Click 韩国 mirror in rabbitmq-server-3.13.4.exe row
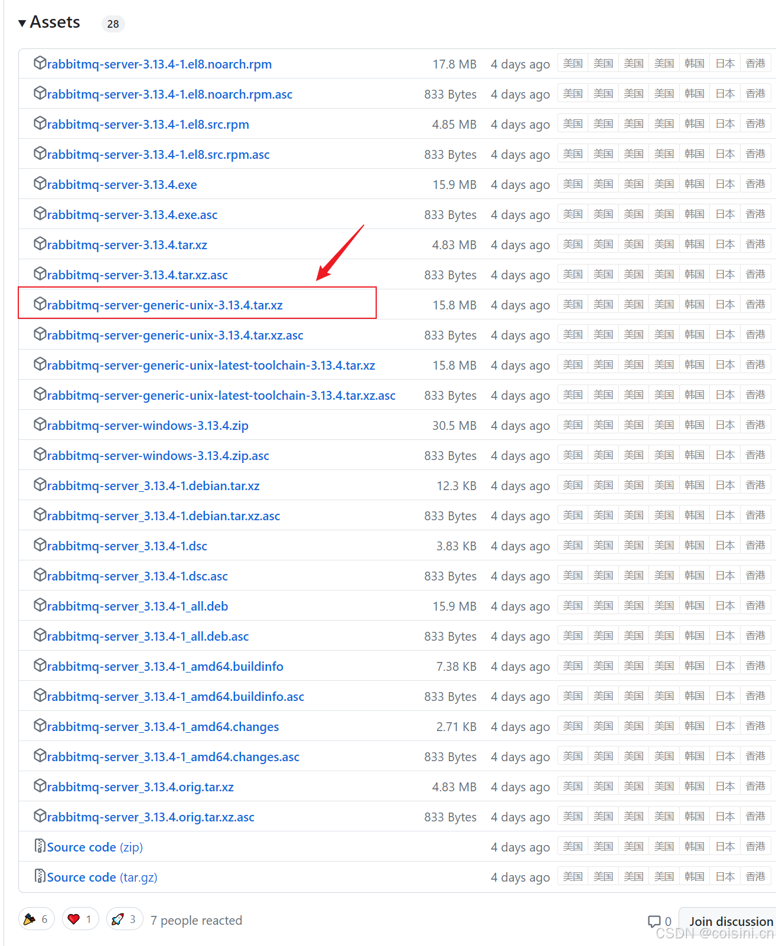 pyautogui.click(x=695, y=184)
